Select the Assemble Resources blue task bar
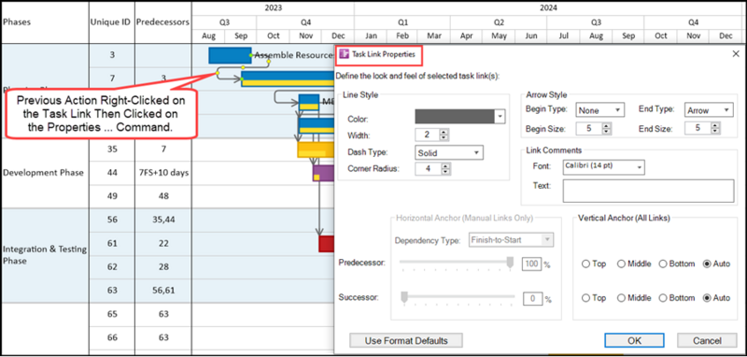This screenshot has width=747, height=357. pos(230,55)
